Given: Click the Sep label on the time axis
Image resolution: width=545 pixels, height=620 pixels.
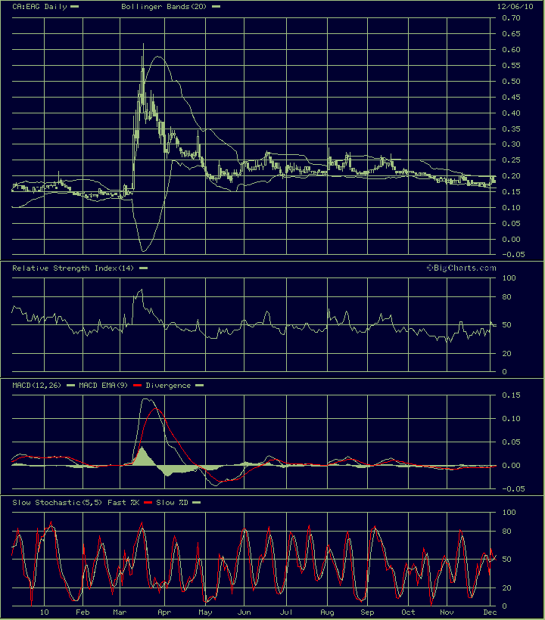Looking at the screenshot, I should (x=367, y=613).
